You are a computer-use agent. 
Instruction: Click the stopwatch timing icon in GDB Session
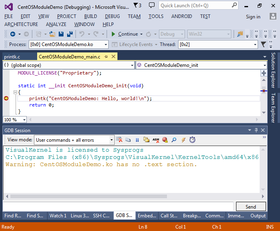click(192, 140)
